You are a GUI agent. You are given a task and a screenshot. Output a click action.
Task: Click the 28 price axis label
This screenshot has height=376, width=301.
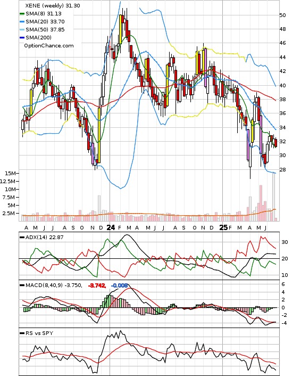[282, 169]
